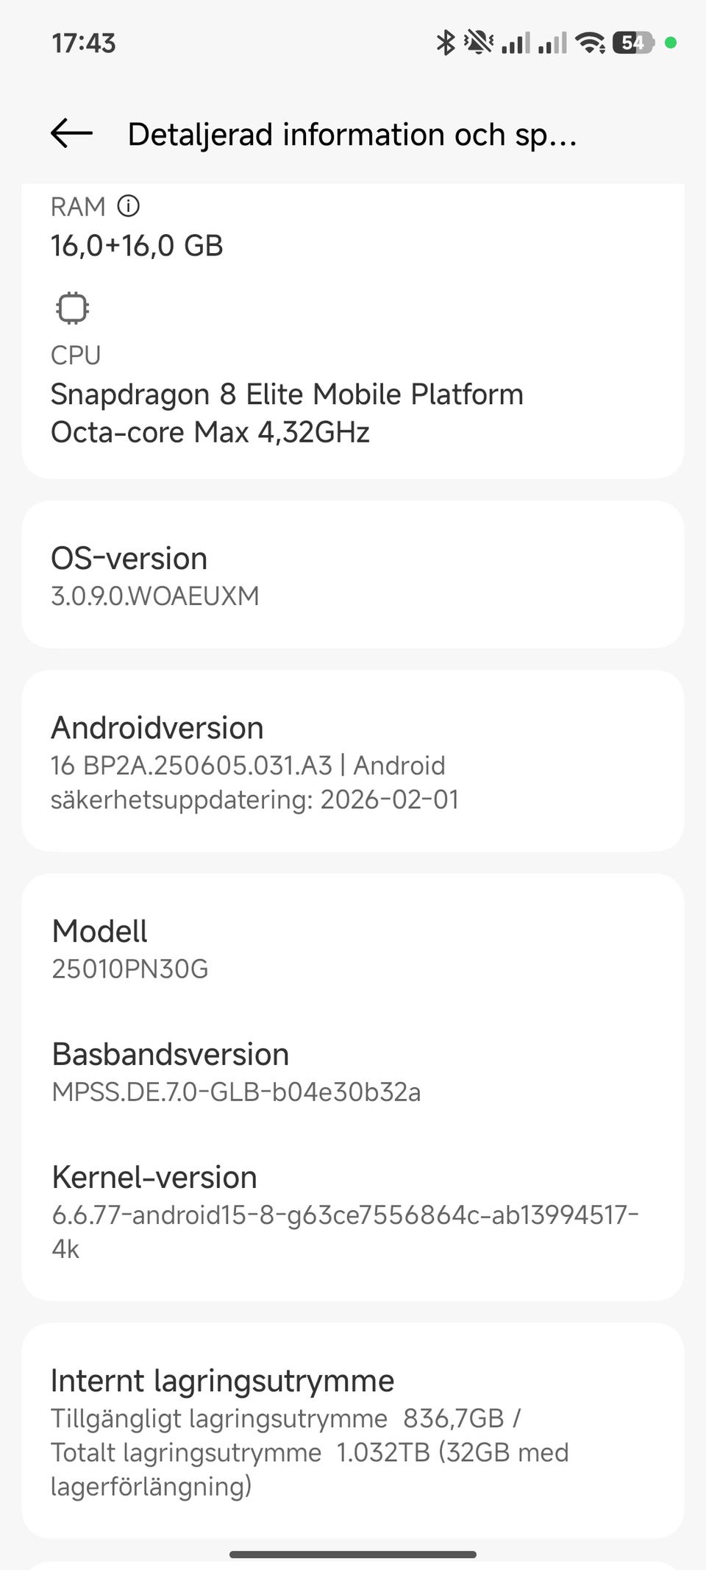Select the Modell 25010PN30G row
This screenshot has height=1570, width=706.
click(x=353, y=949)
